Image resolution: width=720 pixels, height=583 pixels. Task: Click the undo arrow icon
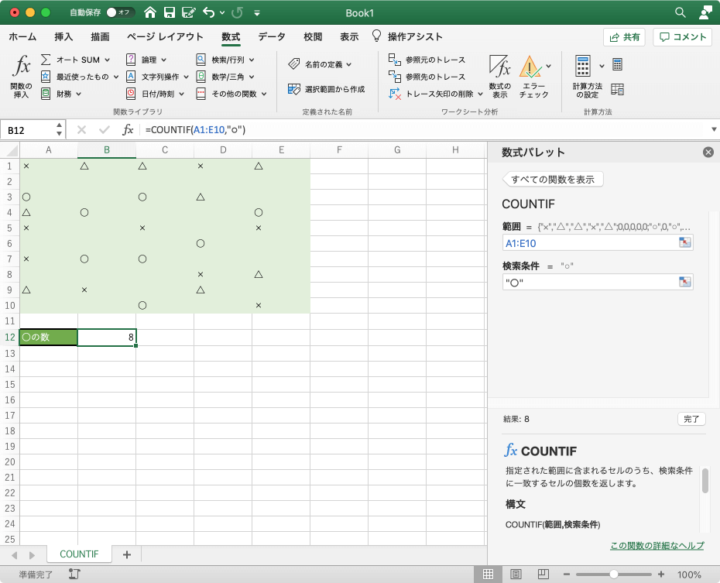[x=209, y=12]
